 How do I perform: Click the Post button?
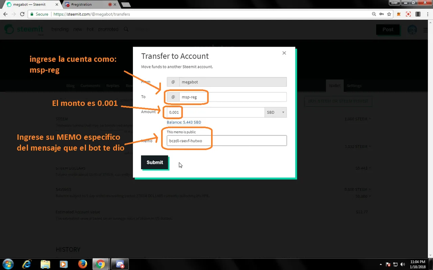pos(388,29)
